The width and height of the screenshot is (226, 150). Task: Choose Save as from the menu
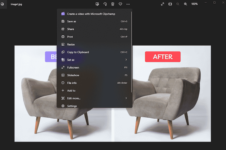tap(71, 21)
